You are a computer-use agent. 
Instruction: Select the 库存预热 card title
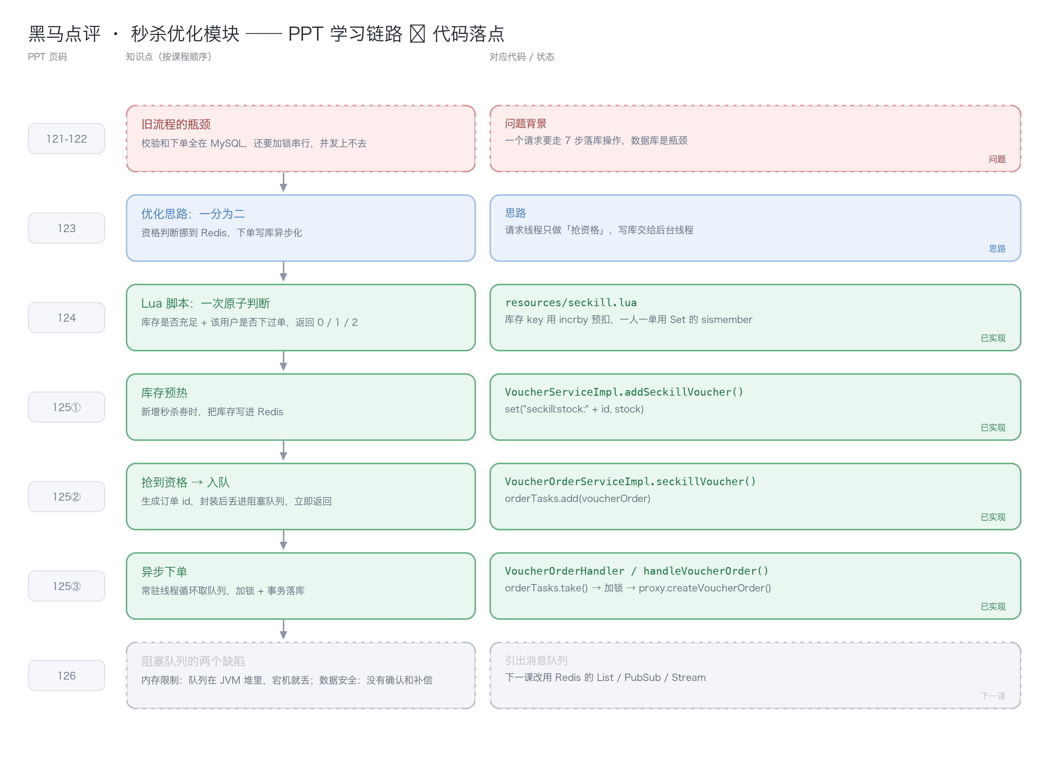(164, 393)
